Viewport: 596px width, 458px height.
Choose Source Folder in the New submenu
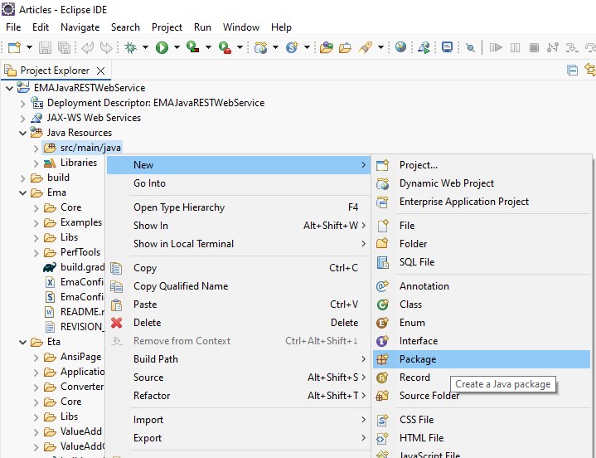[482, 396]
